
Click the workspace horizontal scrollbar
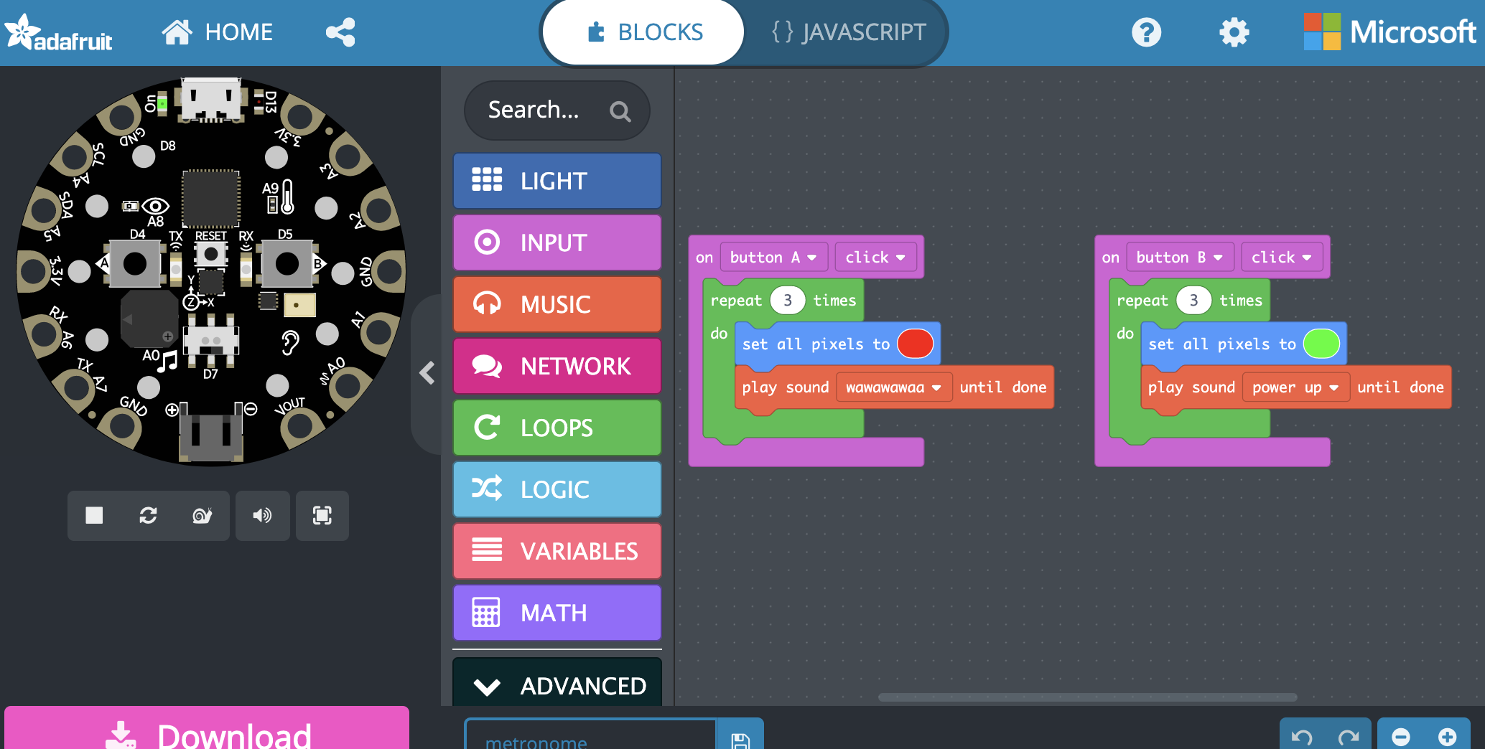1087,697
